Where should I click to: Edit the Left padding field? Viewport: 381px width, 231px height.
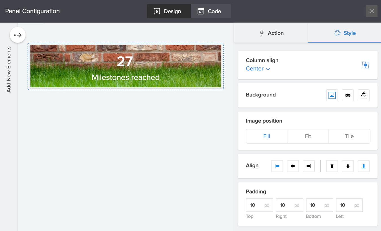[x=349, y=205]
